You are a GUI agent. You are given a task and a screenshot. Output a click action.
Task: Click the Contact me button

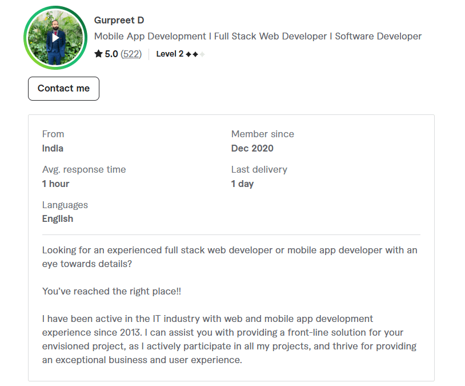(63, 89)
